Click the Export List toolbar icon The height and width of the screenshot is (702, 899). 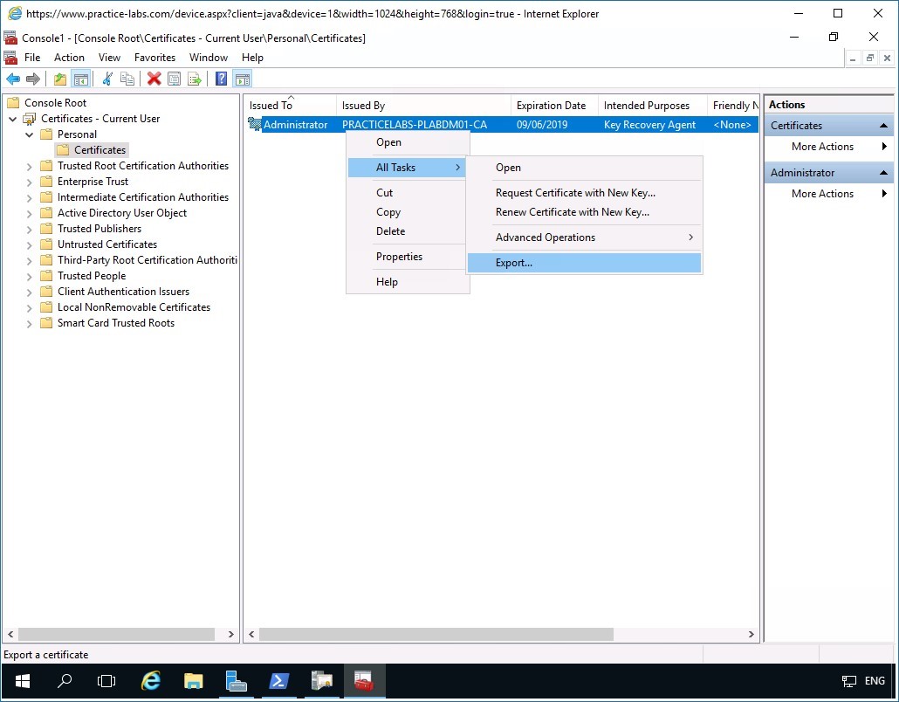195,79
